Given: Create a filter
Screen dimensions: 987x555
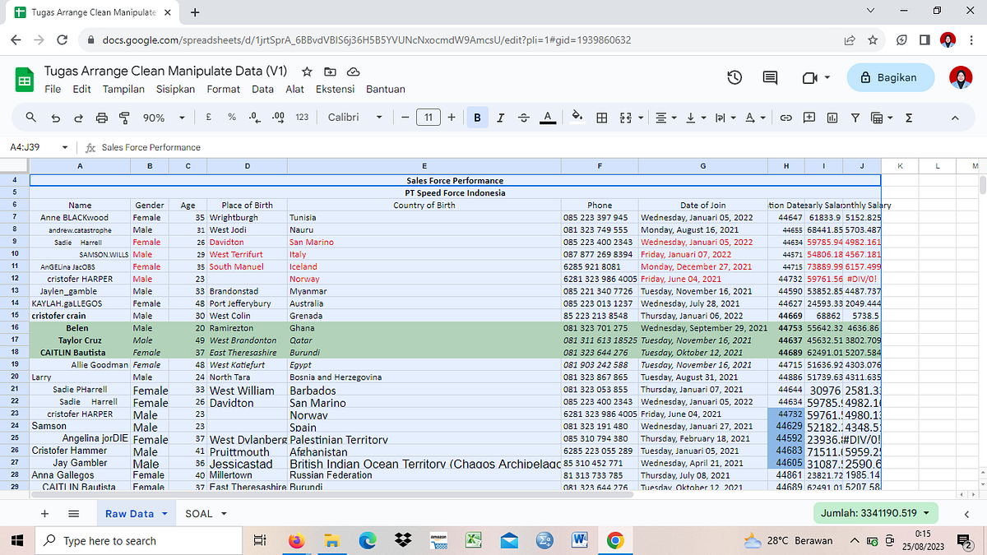Looking at the screenshot, I should [855, 117].
